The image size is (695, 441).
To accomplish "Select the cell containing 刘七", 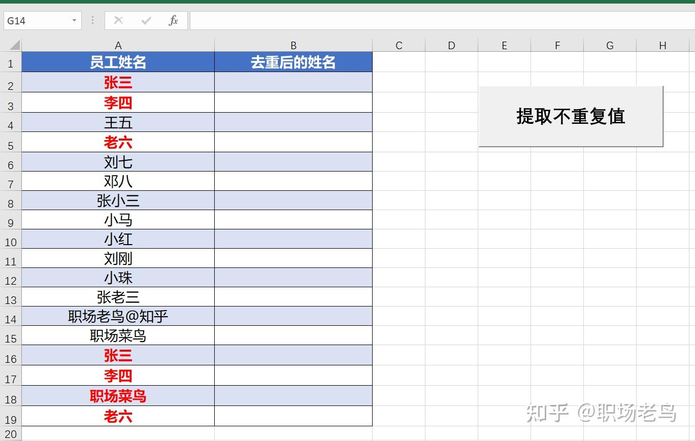I will pos(118,162).
